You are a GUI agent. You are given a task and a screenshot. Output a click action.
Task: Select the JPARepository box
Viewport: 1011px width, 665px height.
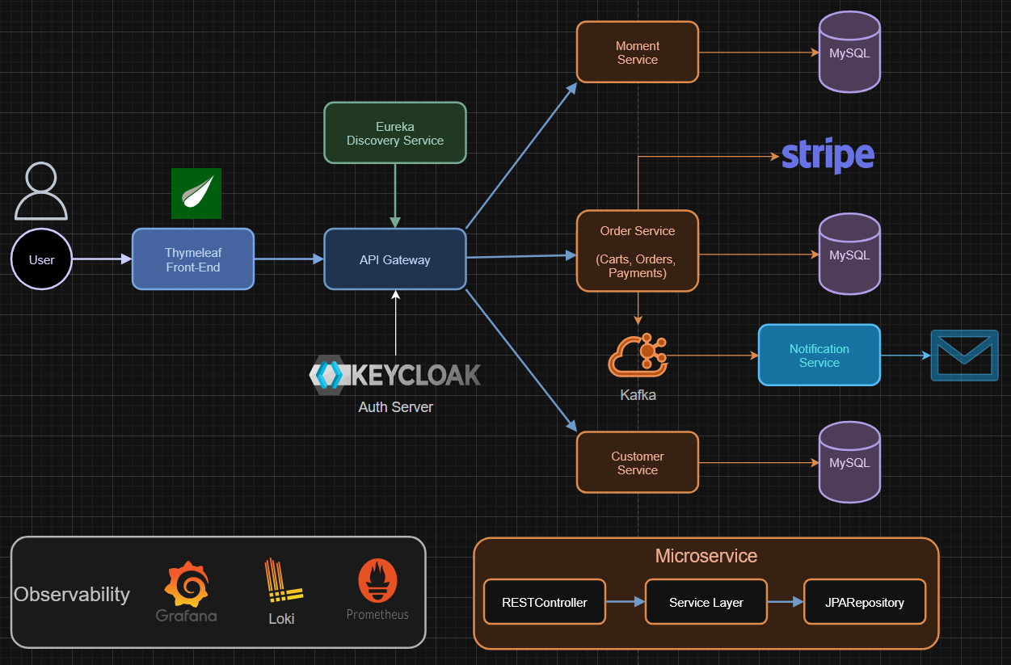click(865, 601)
